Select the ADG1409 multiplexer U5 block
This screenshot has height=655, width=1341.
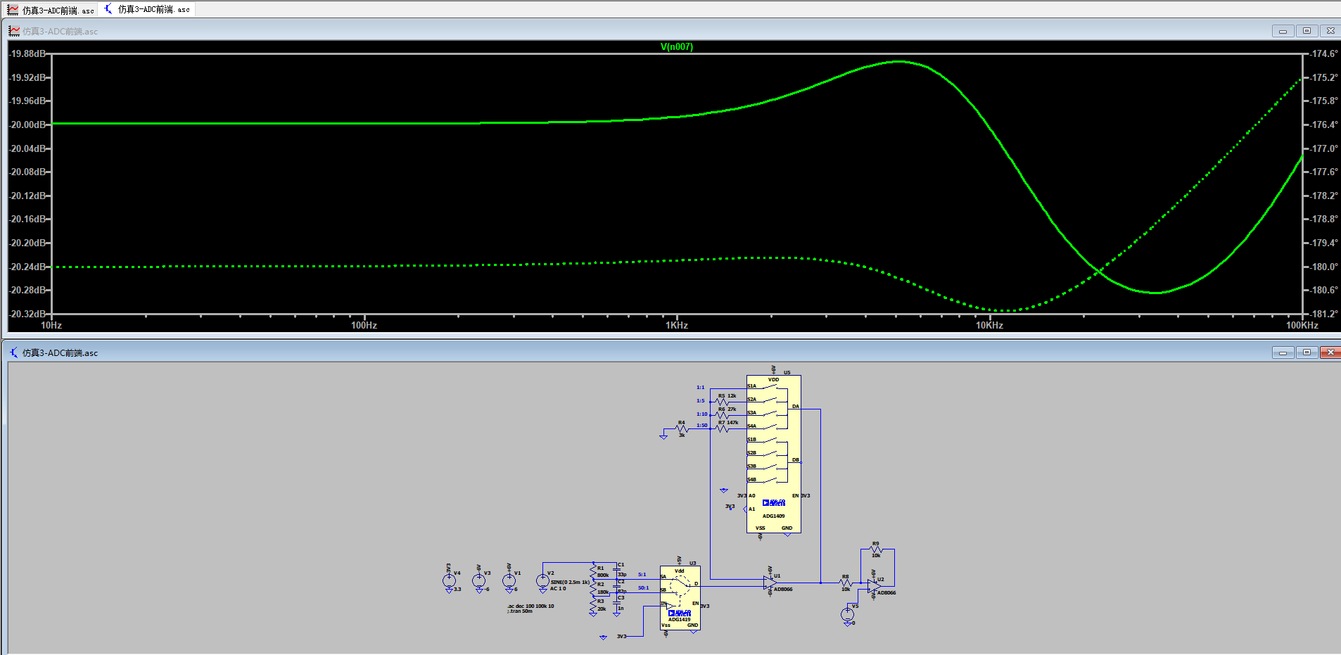(x=773, y=454)
